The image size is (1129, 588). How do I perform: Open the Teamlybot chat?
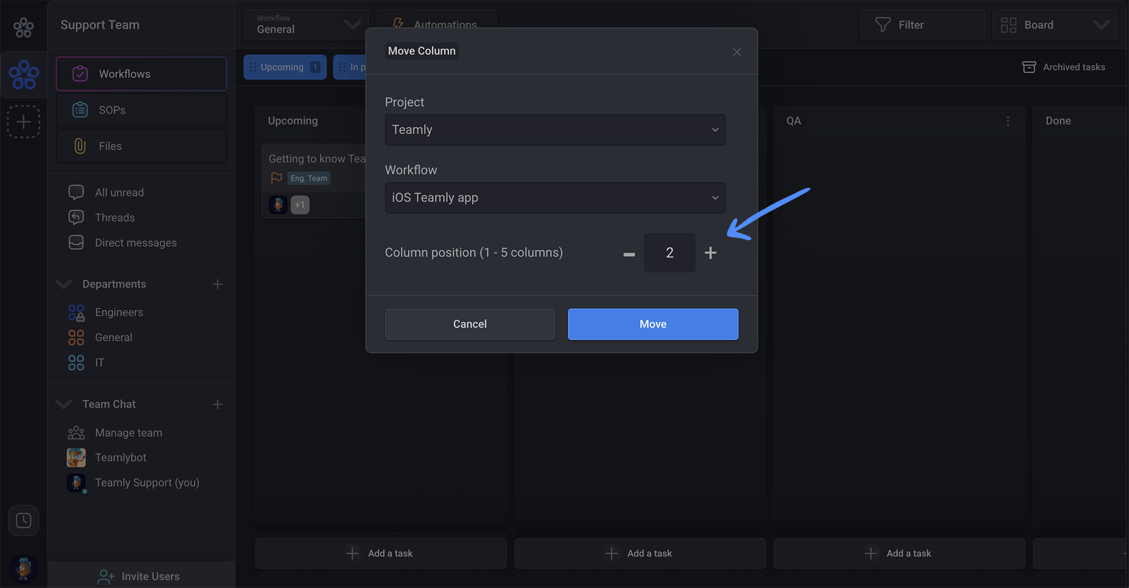pyautogui.click(x=120, y=458)
